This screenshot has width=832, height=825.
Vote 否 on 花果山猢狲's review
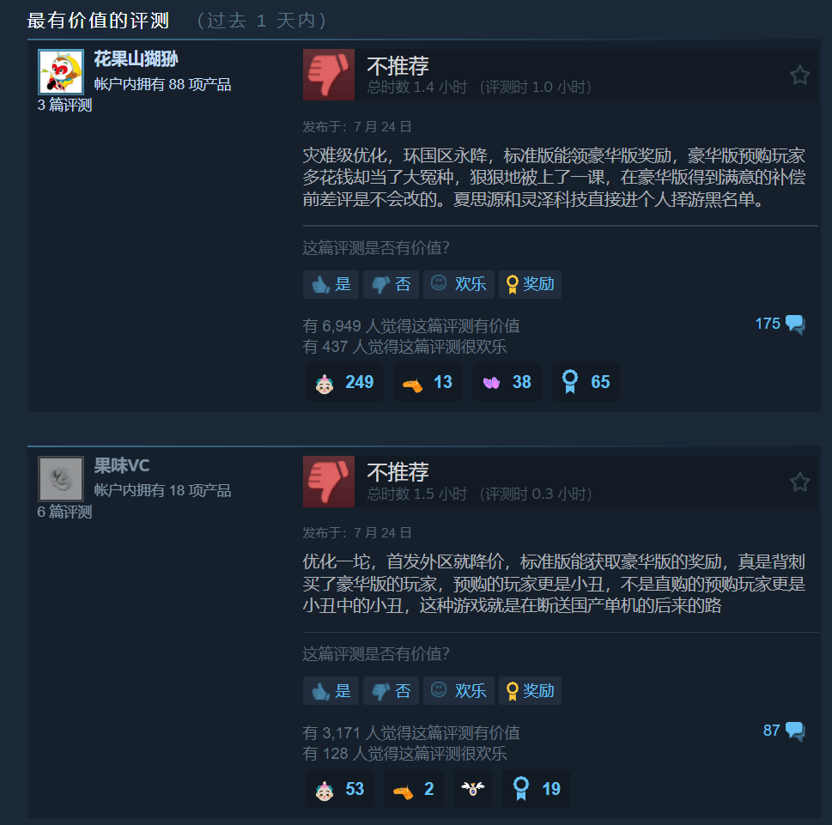[x=391, y=284]
